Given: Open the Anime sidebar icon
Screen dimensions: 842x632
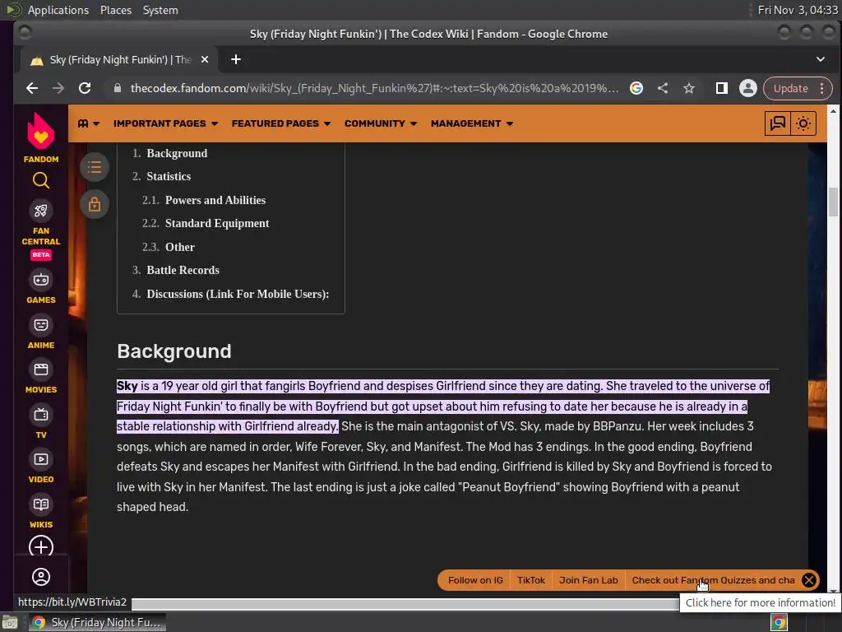Looking at the screenshot, I should point(41,324).
